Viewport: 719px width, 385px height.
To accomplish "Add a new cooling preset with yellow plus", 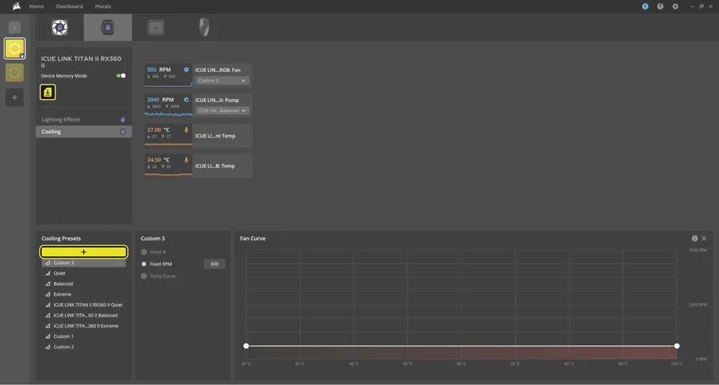I will coord(84,252).
